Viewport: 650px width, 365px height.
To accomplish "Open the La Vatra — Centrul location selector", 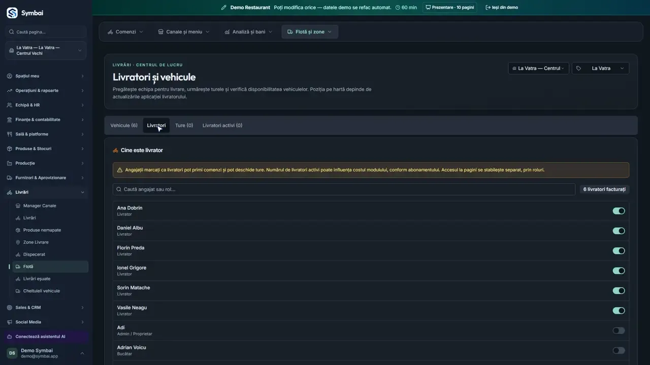I will pyautogui.click(x=538, y=68).
